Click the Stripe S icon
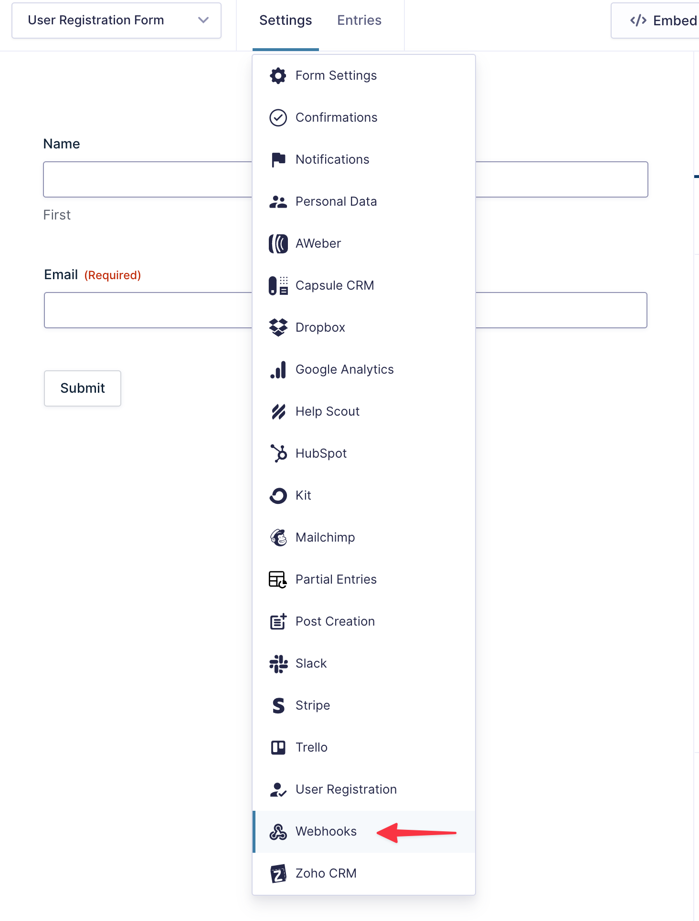This screenshot has height=921, width=699. click(278, 705)
